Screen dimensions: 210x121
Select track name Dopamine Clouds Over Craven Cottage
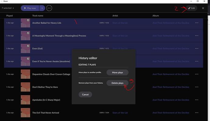[x=51, y=74]
